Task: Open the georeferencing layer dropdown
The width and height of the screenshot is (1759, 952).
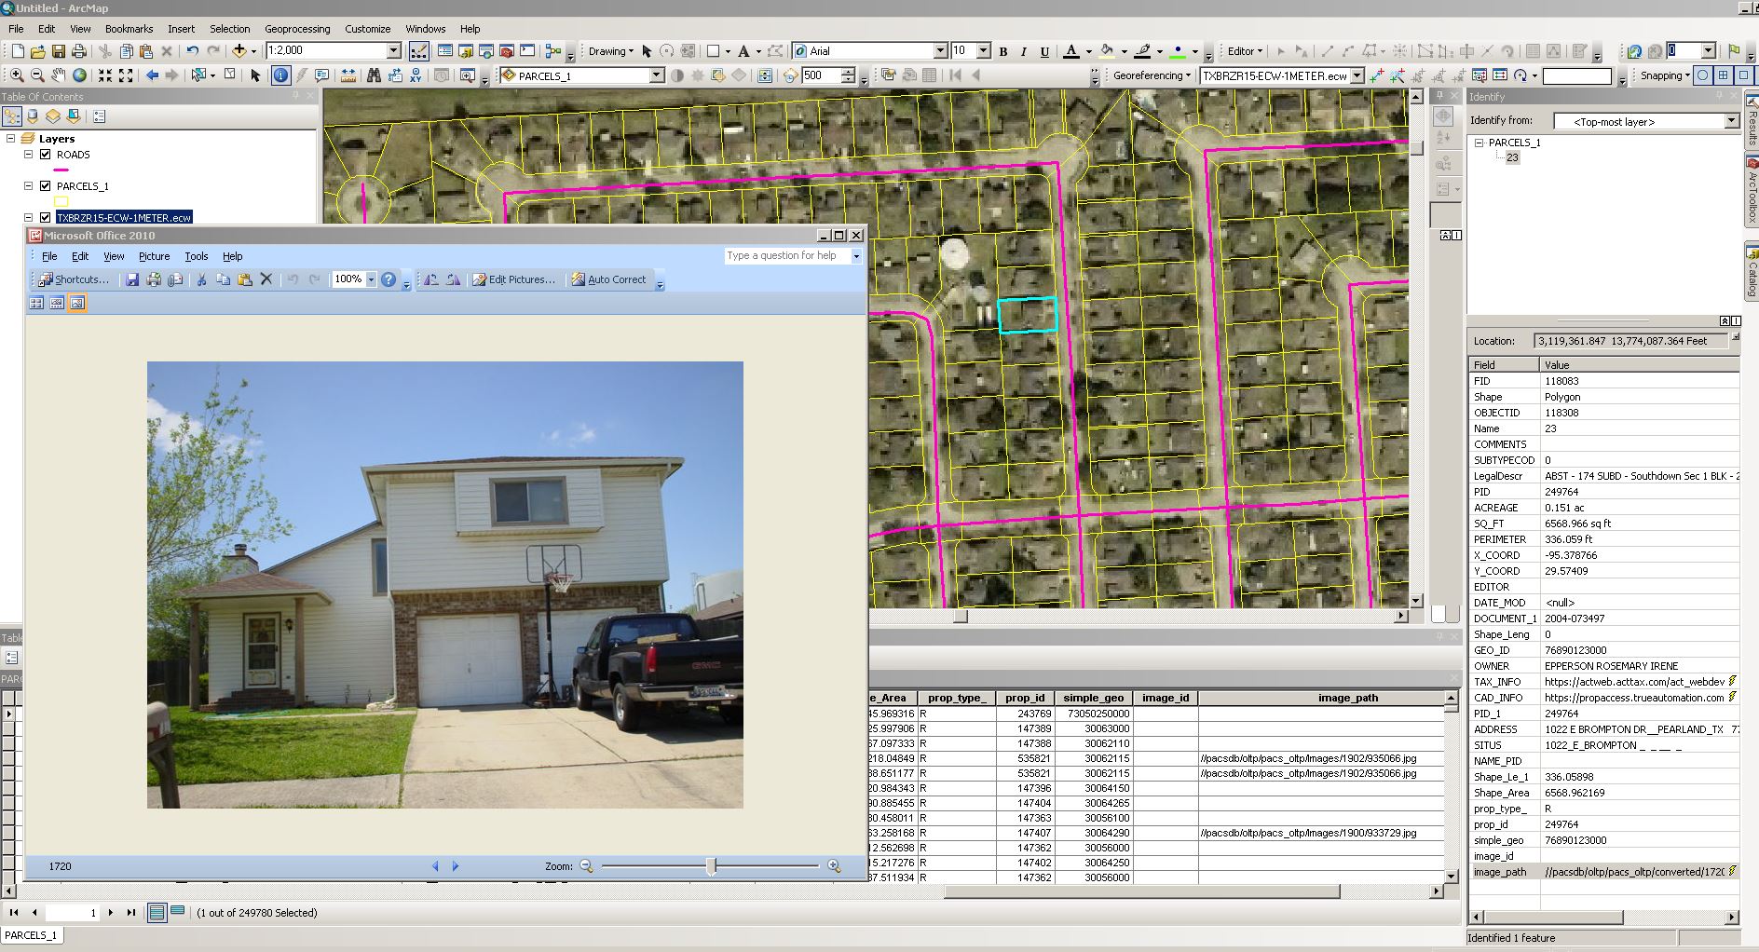Action: pos(1357,75)
